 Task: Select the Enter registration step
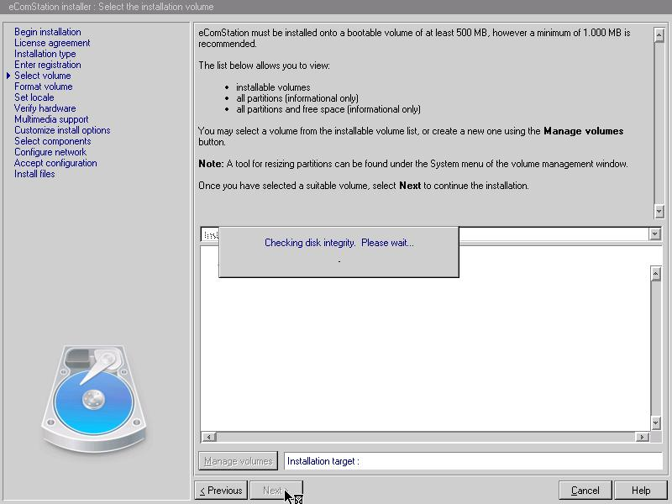48,65
